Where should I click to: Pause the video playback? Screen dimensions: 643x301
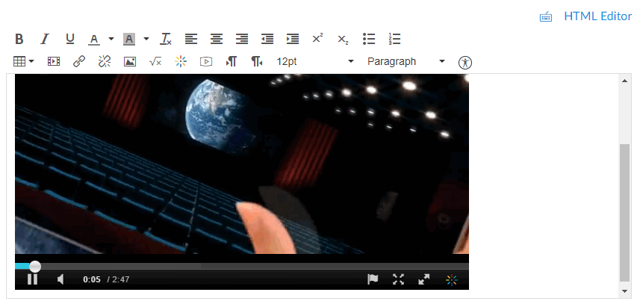tap(32, 279)
